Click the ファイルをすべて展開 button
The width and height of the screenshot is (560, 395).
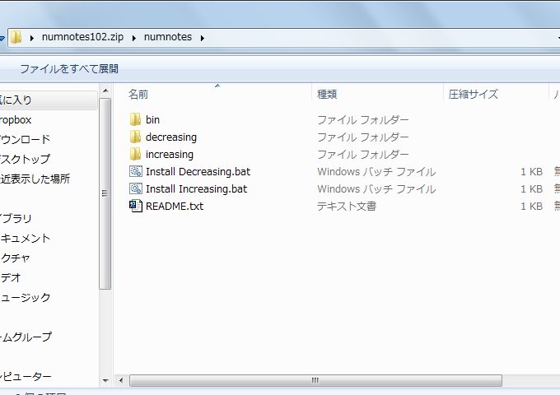69,68
